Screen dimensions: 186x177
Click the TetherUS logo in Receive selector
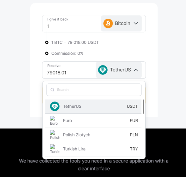(x=103, y=70)
